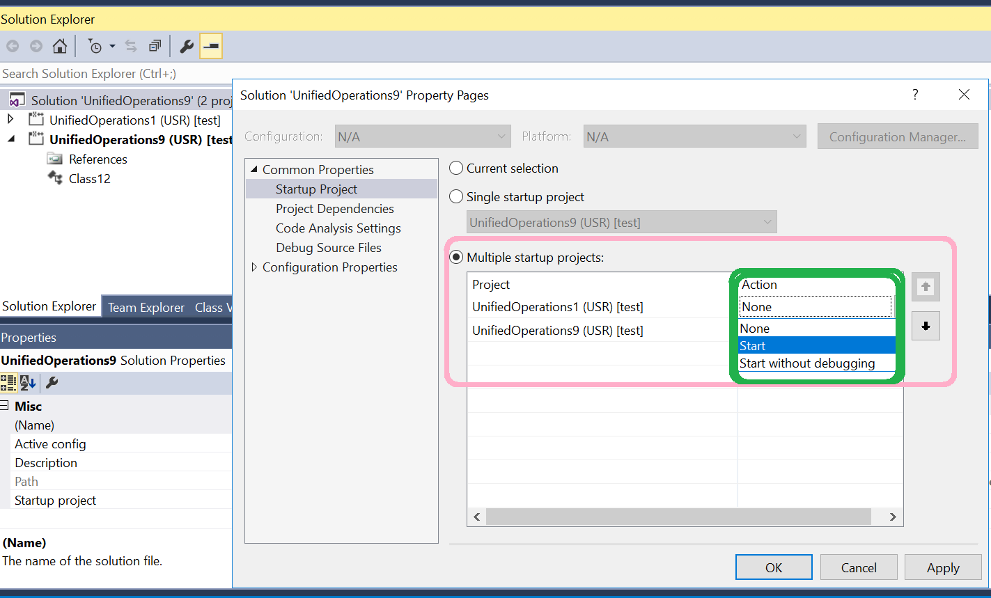Click the solution icon beside Solution 'UnifiedOperations9'
The width and height of the screenshot is (991, 598).
(17, 100)
